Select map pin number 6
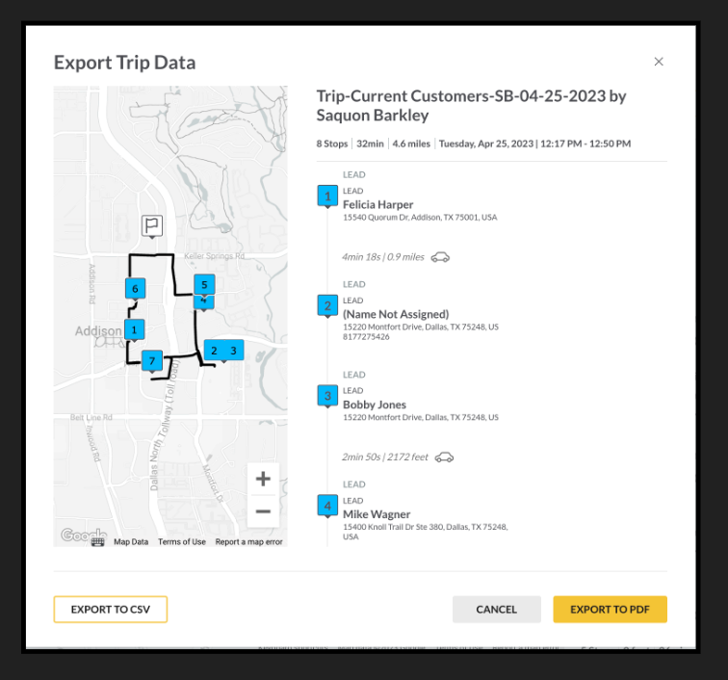The width and height of the screenshot is (728, 680). (135, 289)
